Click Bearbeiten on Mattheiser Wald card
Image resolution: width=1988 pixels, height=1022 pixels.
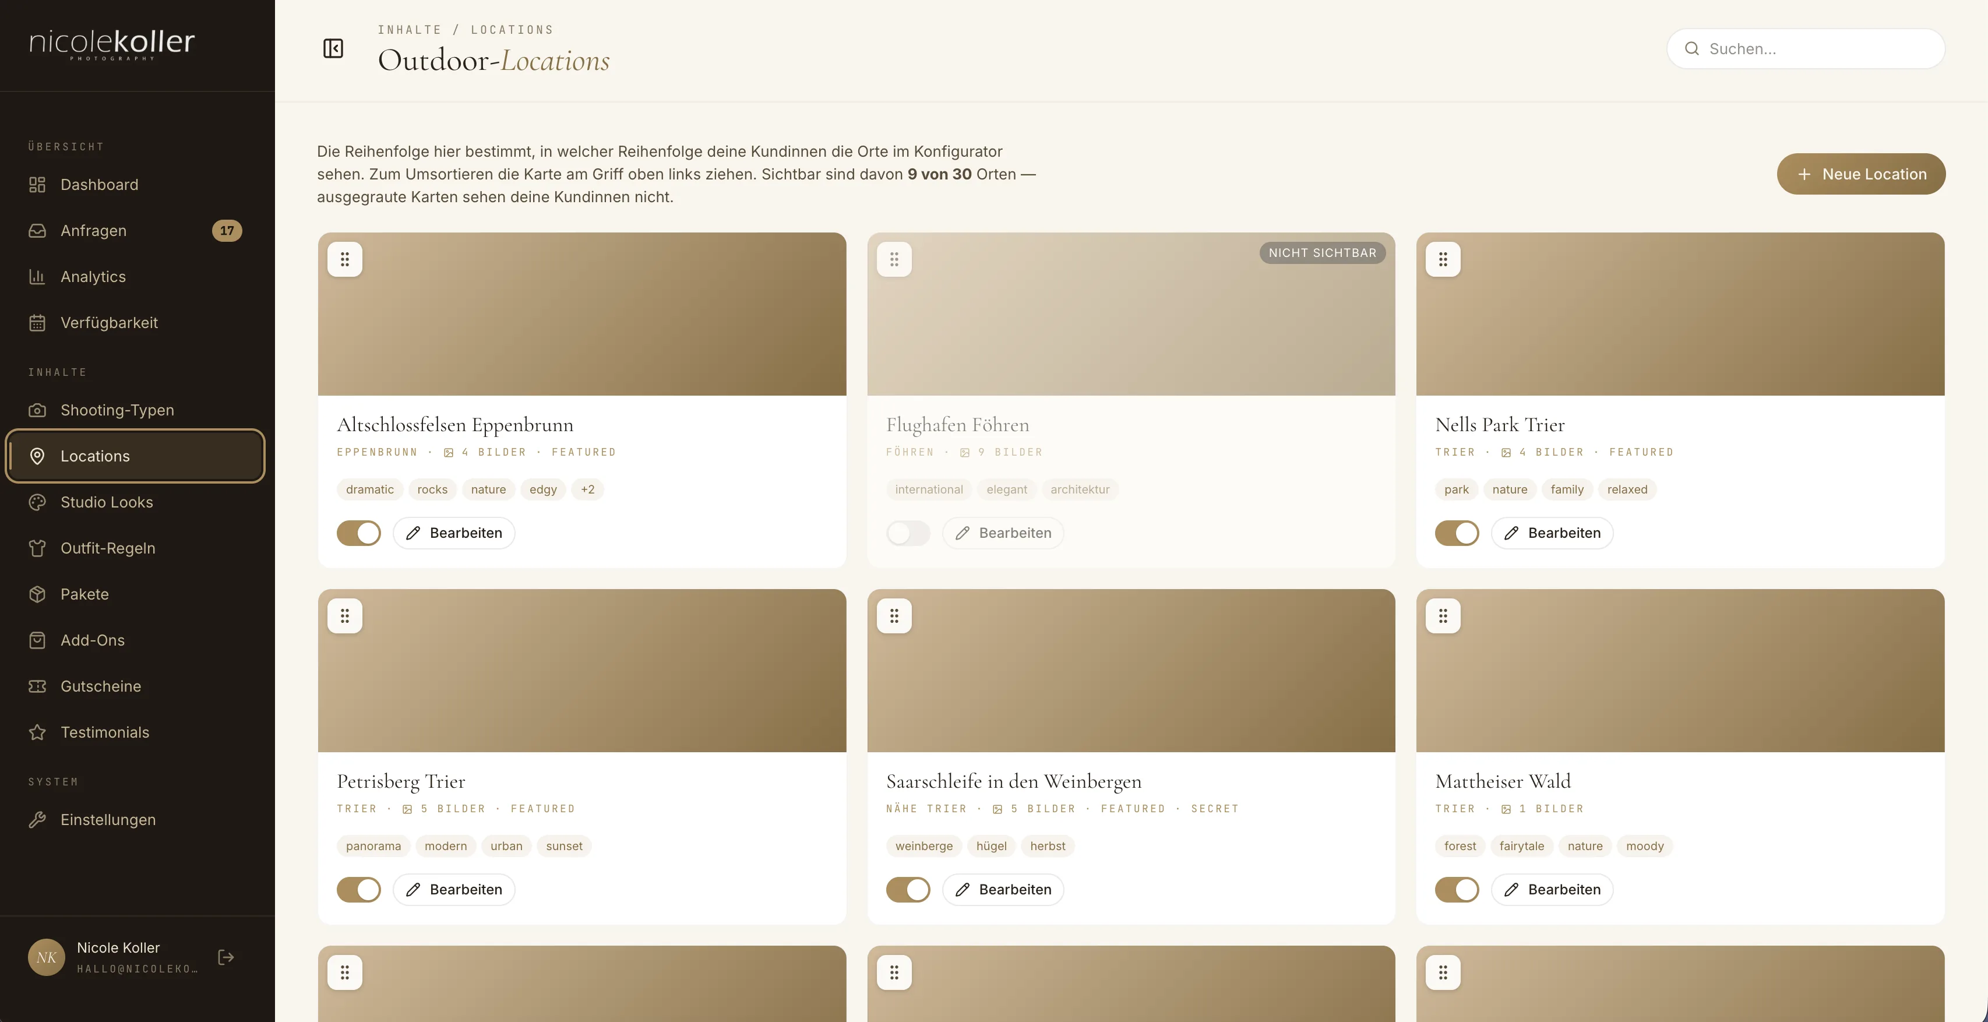pos(1552,889)
